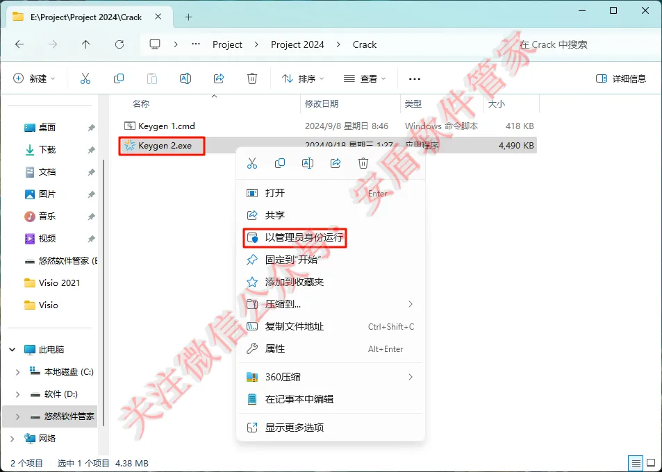Click the Share icon in the toolbar
The height and width of the screenshot is (472, 662).
[219, 78]
